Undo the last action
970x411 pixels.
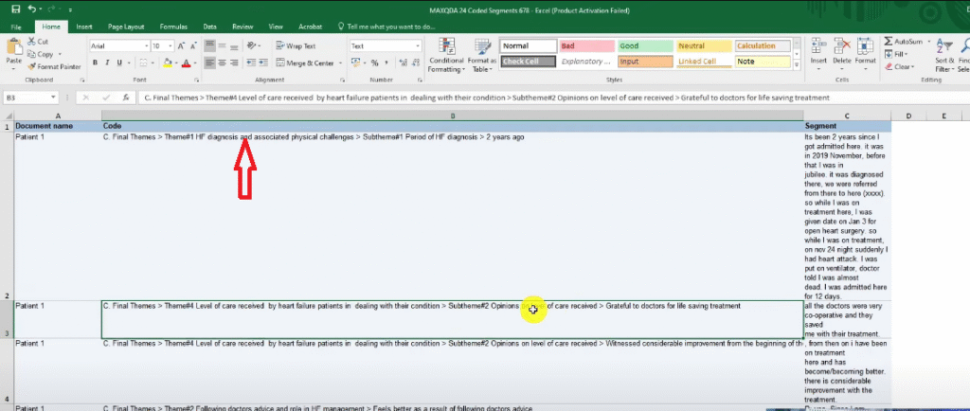tap(31, 9)
